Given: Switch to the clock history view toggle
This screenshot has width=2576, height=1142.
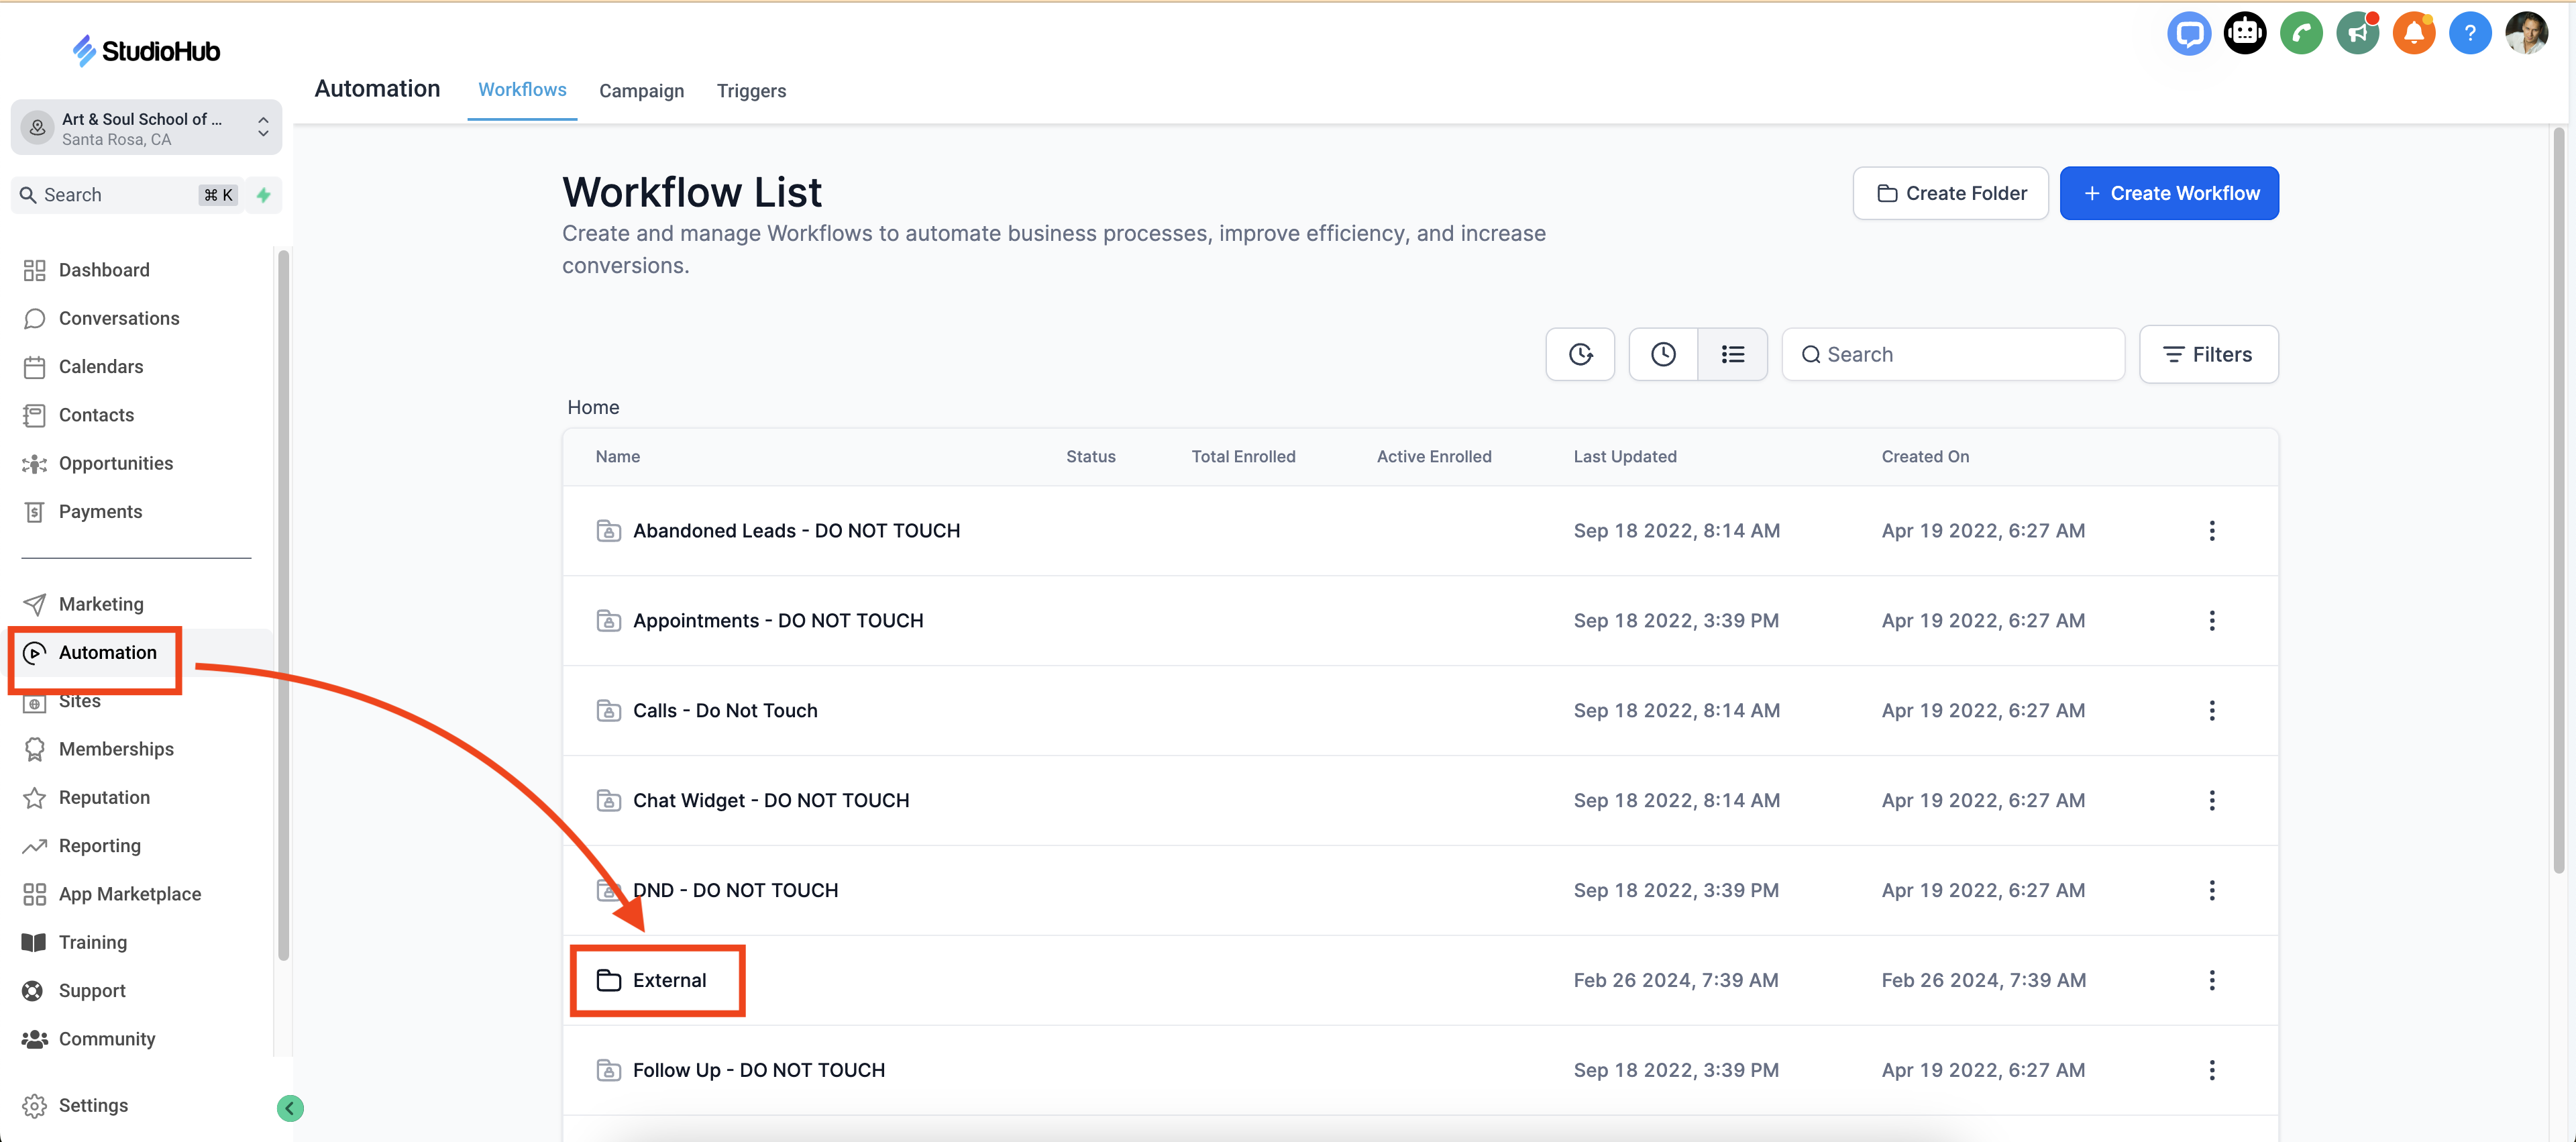Looking at the screenshot, I should (x=1663, y=354).
